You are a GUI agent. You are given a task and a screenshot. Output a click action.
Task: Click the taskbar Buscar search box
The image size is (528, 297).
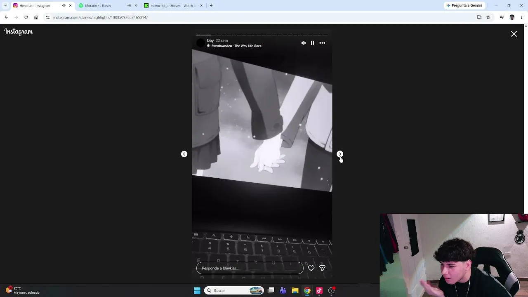click(x=234, y=290)
